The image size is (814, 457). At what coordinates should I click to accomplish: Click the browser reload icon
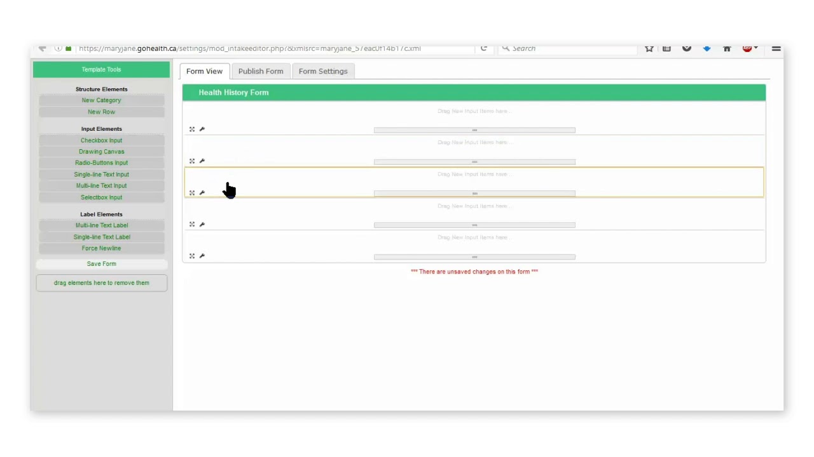[484, 48]
